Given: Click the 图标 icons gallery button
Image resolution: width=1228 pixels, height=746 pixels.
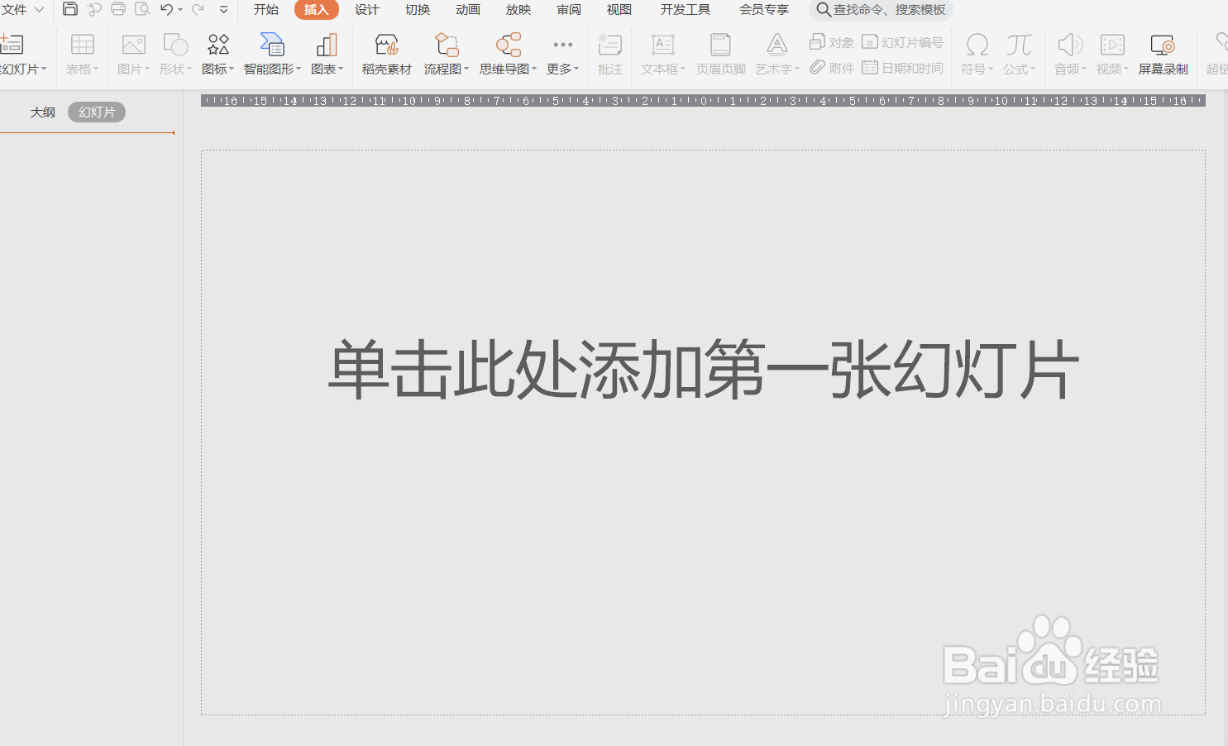Looking at the screenshot, I should (x=218, y=45).
